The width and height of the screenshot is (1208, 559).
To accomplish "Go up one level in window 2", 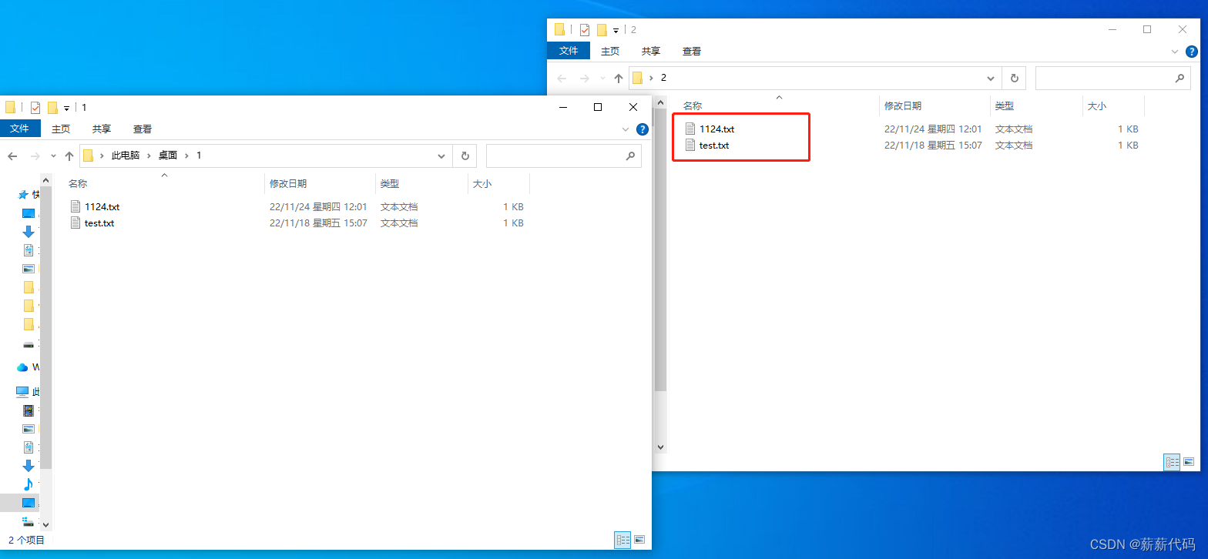I will tap(619, 78).
